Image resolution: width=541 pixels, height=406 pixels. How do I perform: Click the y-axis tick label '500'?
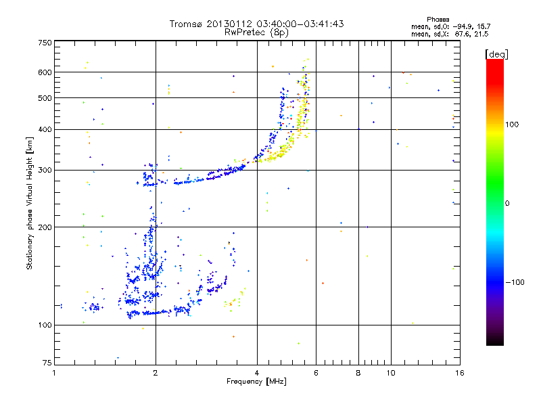point(45,98)
